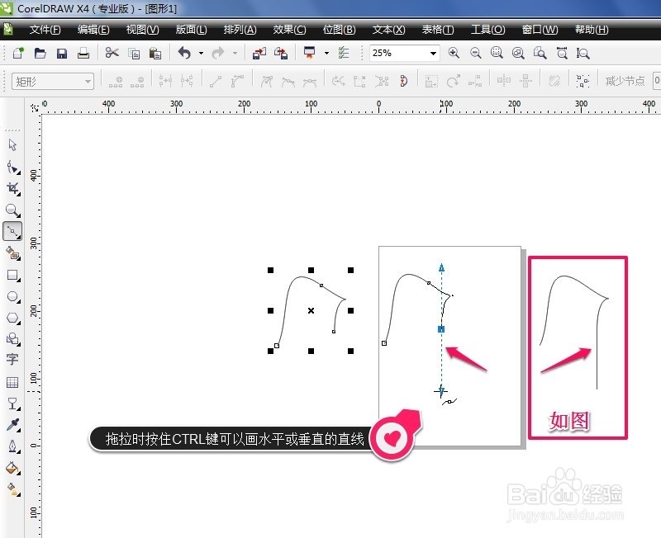The image size is (661, 538).
Task: Click the Zoom to page width icon
Action: coord(562,53)
